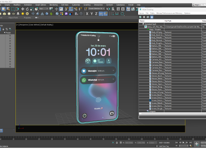Select the Select Object tool

(x=3, y=9)
